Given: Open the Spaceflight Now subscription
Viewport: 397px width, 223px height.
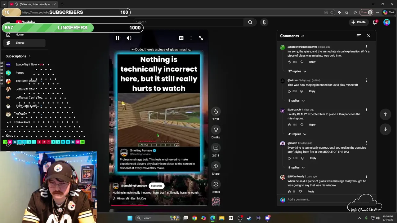Looking at the screenshot, I should click(24, 64).
